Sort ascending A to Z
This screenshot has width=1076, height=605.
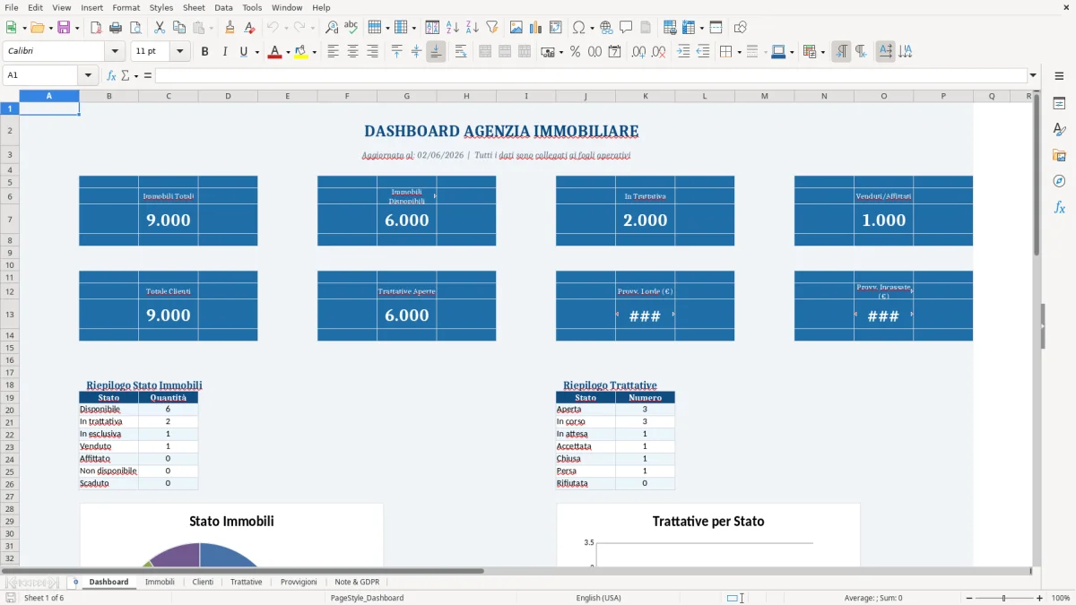pos(453,28)
